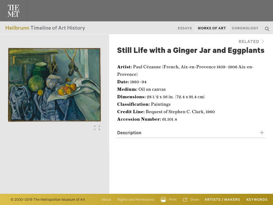Viewport: 273px width, 205px height.
Task: Click the Share text link
Action: tap(195, 200)
